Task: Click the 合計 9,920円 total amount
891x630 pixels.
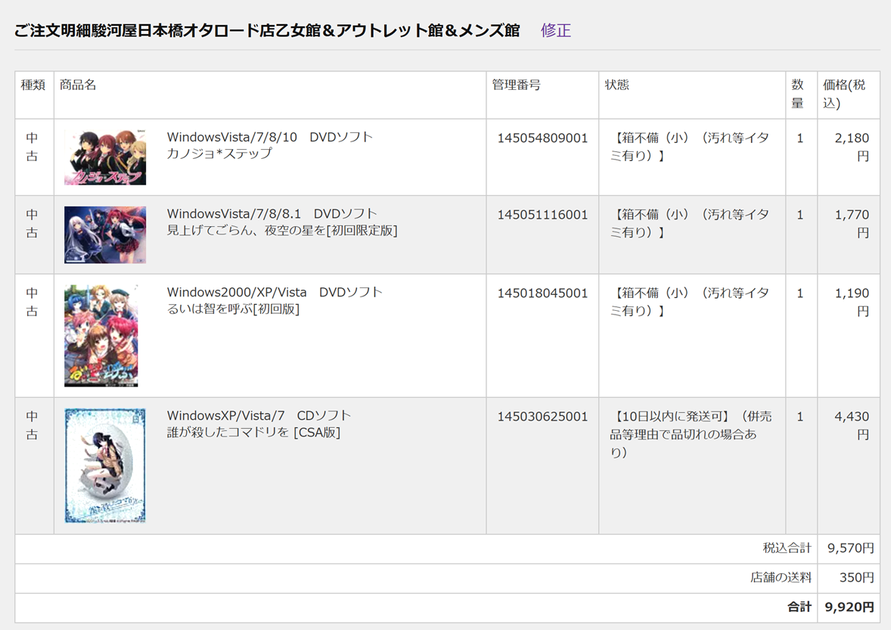Action: point(849,607)
